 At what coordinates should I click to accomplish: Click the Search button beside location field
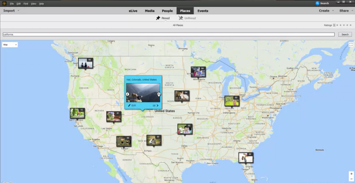point(345,35)
